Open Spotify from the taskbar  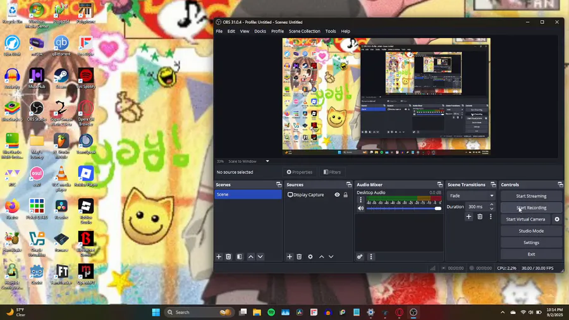271,312
